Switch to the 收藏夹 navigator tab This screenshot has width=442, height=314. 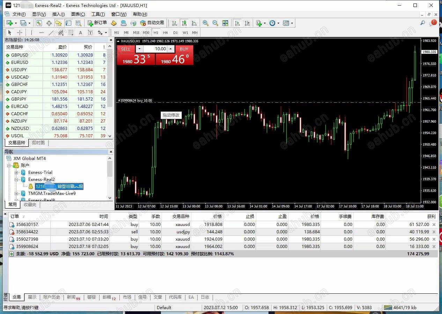click(30, 205)
